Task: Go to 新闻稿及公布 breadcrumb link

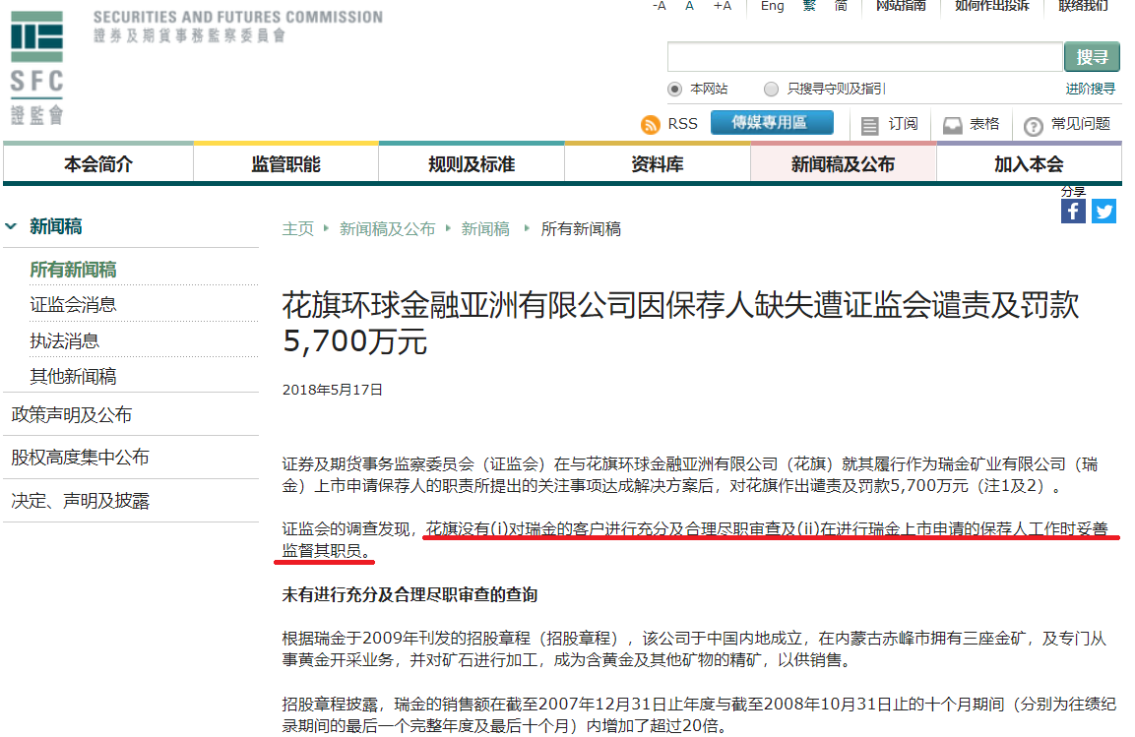Action: (387, 229)
